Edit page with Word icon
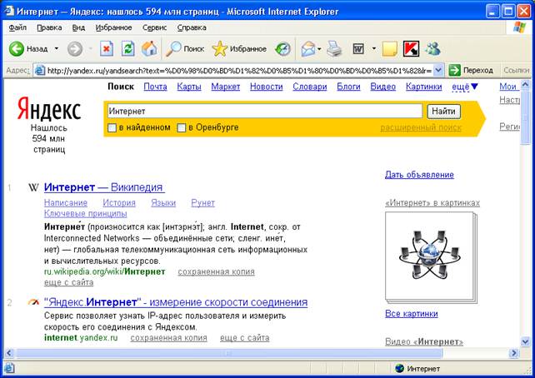The width and height of the screenshot is (535, 378). [x=358, y=49]
